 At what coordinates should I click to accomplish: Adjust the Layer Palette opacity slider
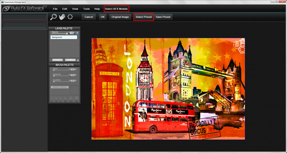(x=60, y=34)
